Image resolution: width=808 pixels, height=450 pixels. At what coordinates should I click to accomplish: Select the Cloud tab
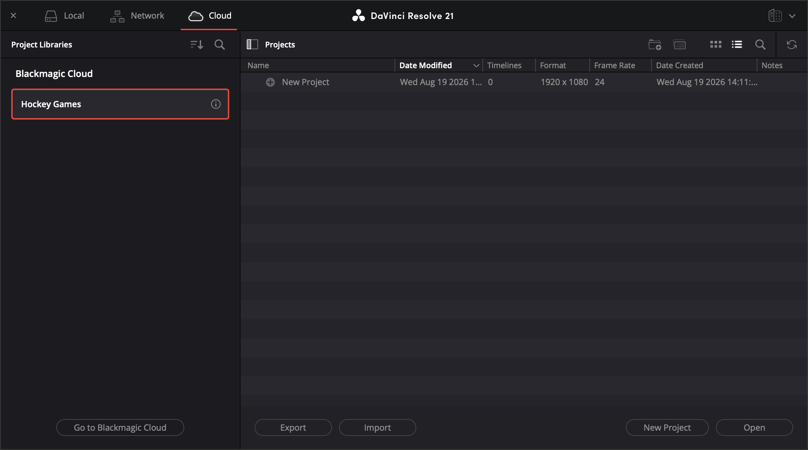tap(210, 15)
